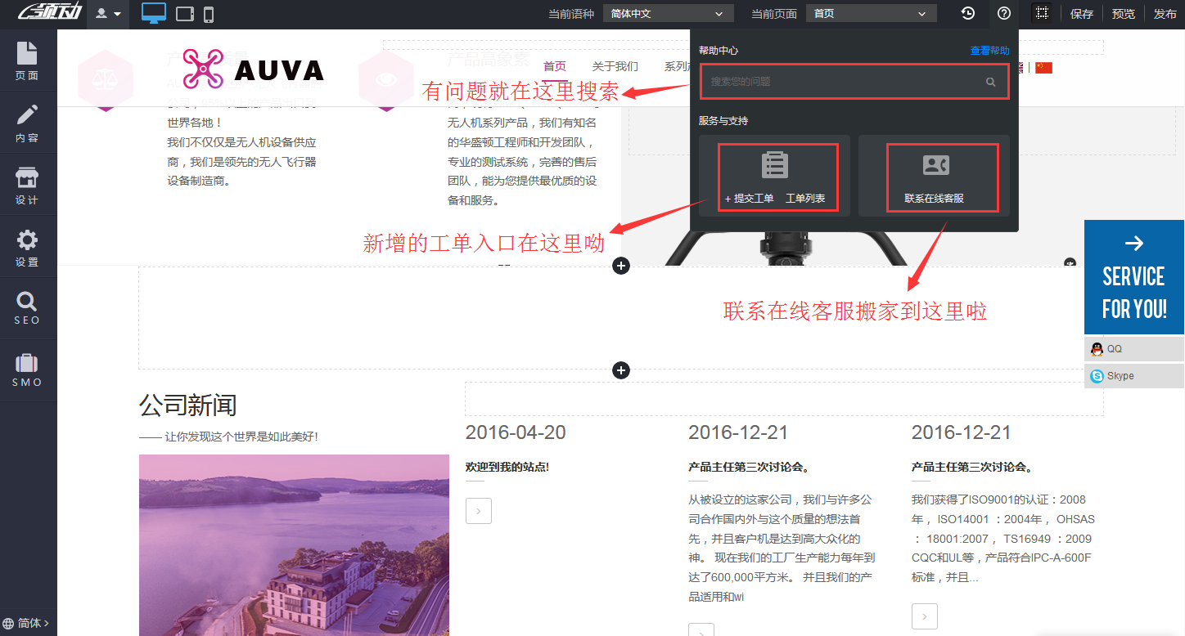Toggle the section outline grid icon
The width and height of the screenshot is (1185, 636).
[1042, 14]
